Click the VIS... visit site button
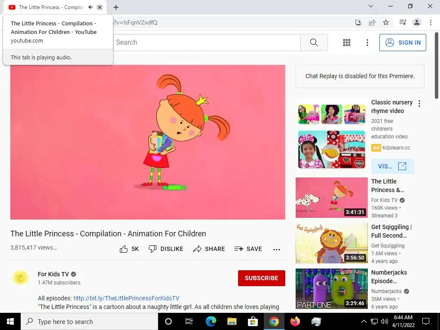The height and width of the screenshot is (330, 440). click(392, 166)
